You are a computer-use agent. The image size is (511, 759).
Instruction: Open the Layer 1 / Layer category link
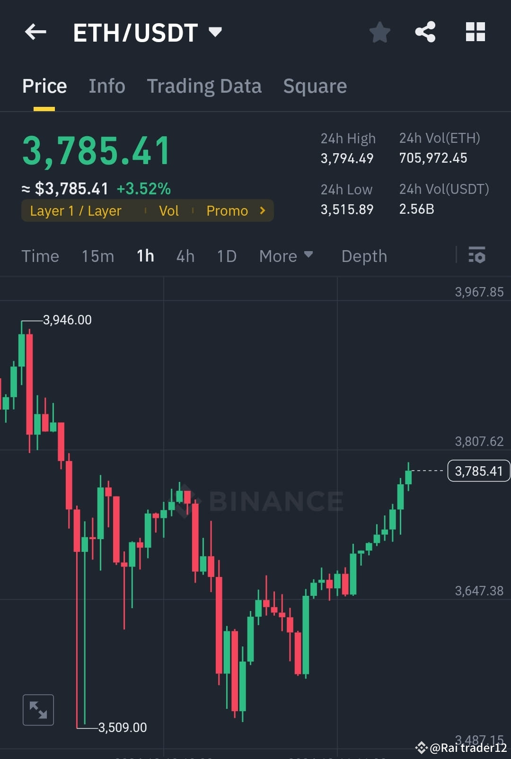click(x=75, y=210)
